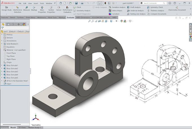Pin the menu bar with pushpin

point(55,3)
